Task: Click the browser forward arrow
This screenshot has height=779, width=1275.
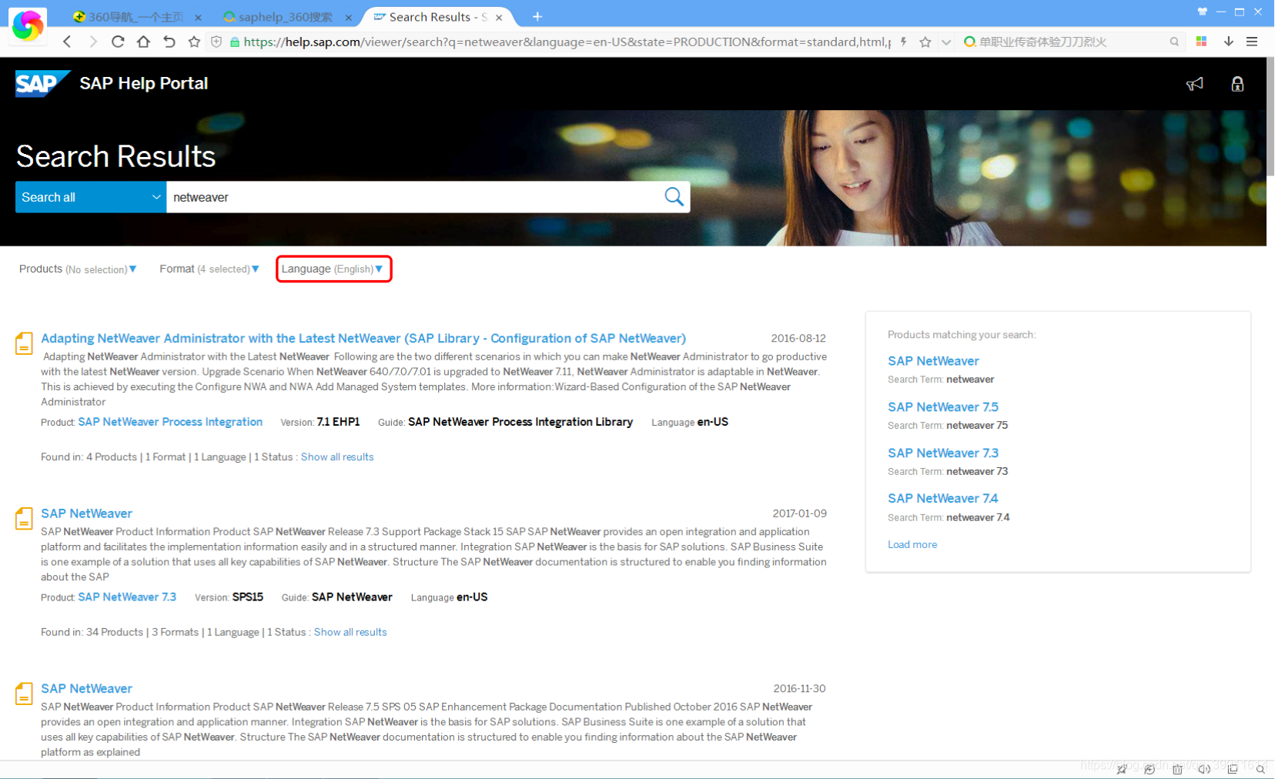Action: pyautogui.click(x=92, y=42)
